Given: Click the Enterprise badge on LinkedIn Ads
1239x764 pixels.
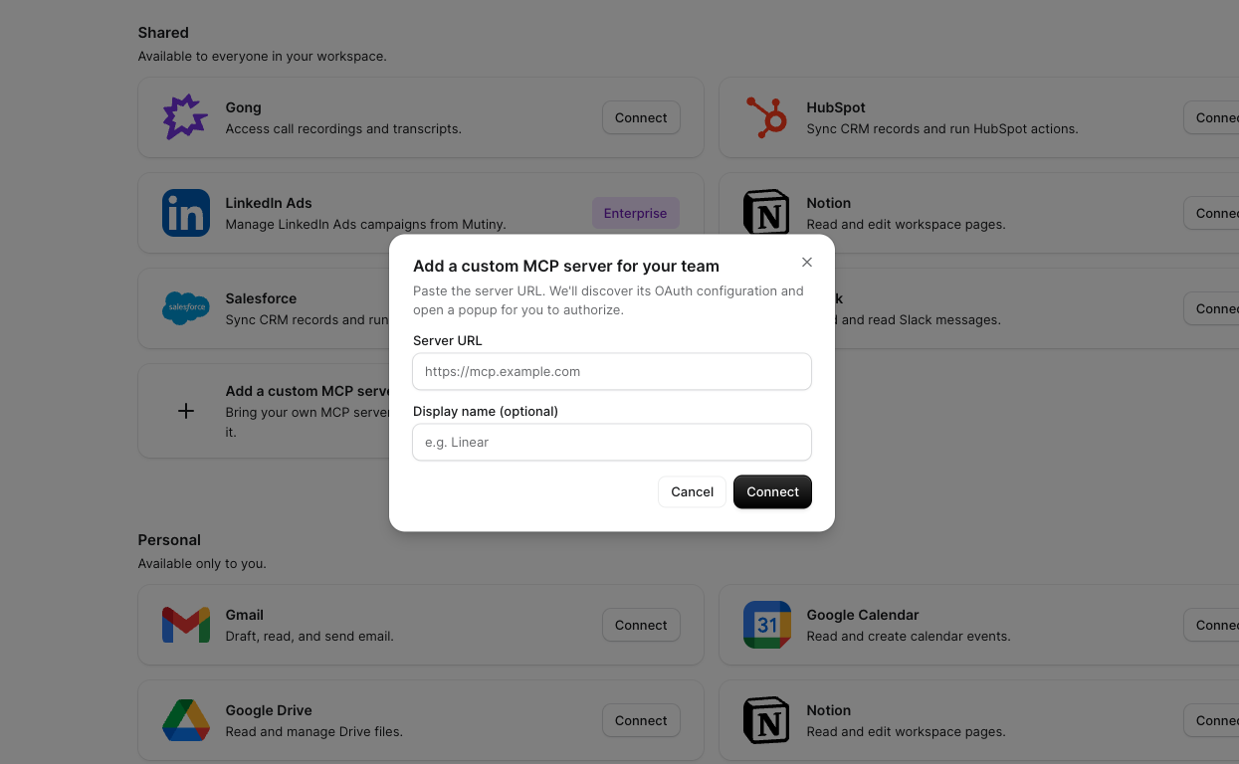Looking at the screenshot, I should (x=636, y=213).
